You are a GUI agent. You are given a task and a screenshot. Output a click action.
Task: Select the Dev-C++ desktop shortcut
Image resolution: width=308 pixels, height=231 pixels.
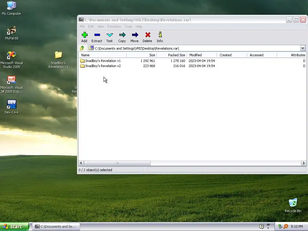12,107
